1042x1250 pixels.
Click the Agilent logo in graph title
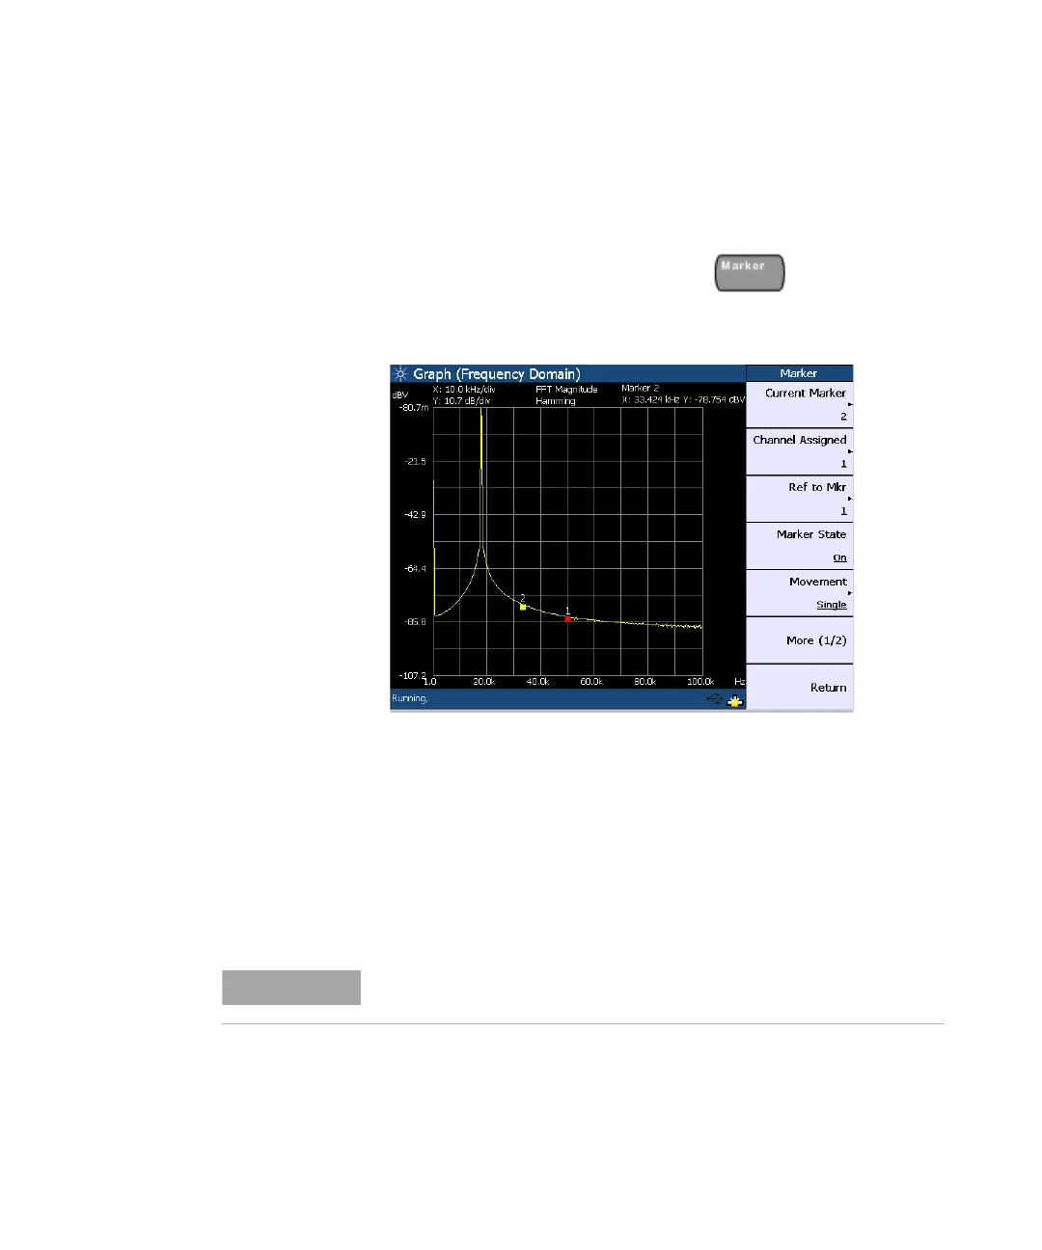click(x=399, y=373)
